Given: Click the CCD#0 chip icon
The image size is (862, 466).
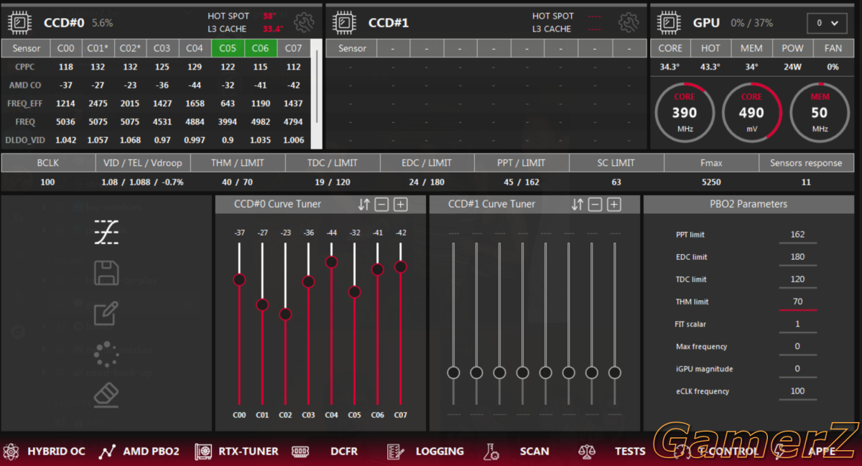Looking at the screenshot, I should pyautogui.click(x=19, y=23).
